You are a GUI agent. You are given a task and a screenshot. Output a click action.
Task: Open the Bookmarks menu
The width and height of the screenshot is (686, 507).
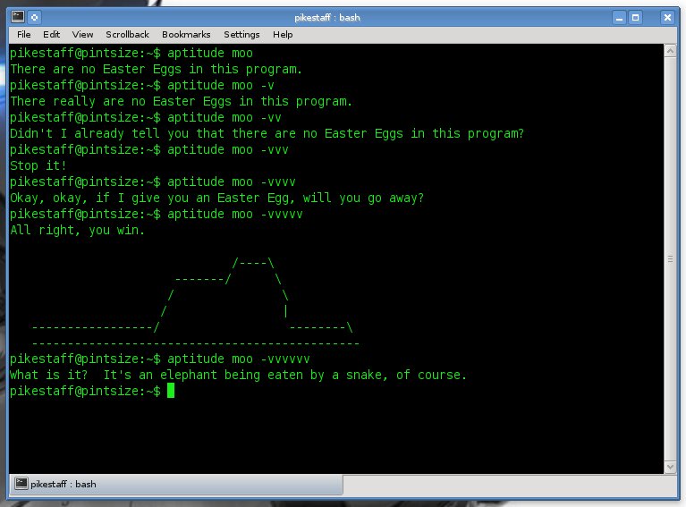pyautogui.click(x=186, y=35)
